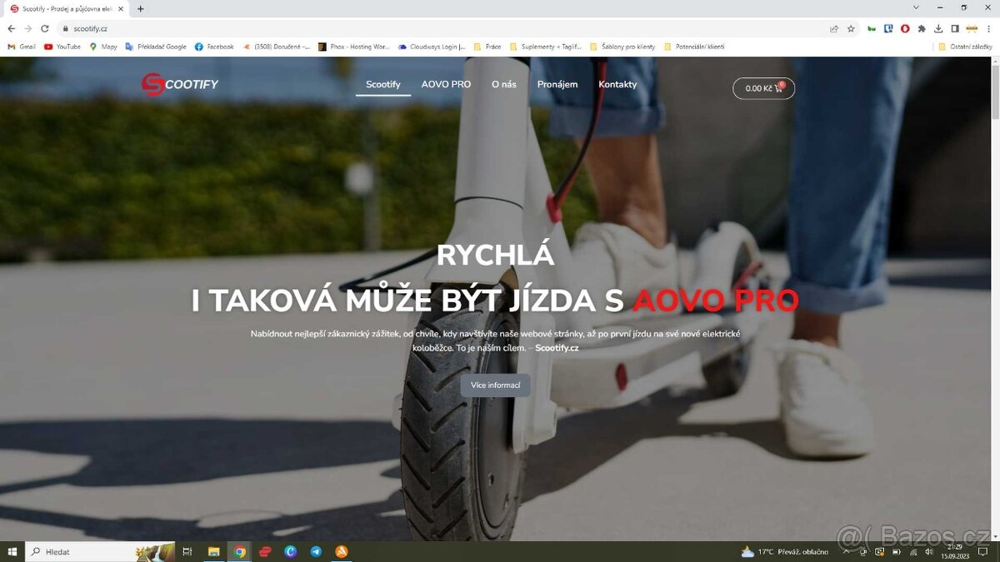Open the Chrome three-dot menu

(x=988, y=28)
